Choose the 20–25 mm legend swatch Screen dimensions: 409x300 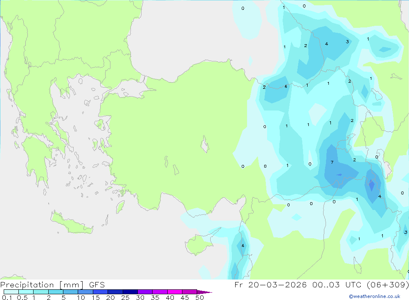(115, 292)
